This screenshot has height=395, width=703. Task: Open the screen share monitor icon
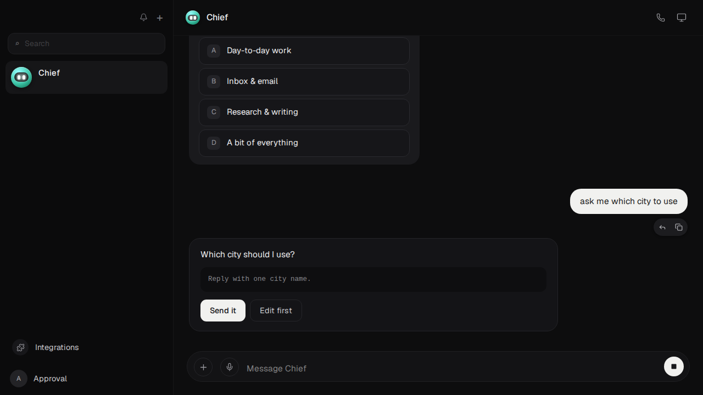(x=682, y=18)
